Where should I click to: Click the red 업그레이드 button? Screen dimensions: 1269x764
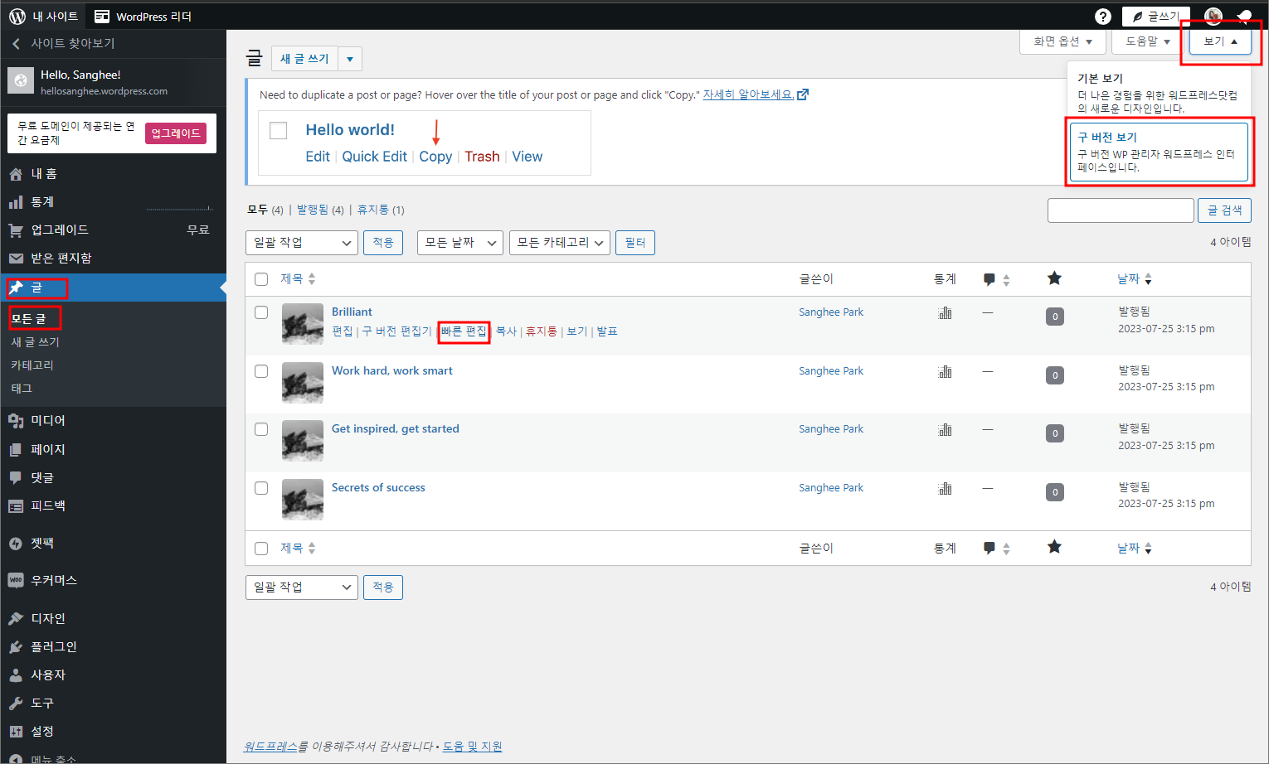(x=176, y=133)
